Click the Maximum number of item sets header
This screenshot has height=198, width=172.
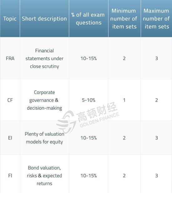pyautogui.click(x=156, y=18)
